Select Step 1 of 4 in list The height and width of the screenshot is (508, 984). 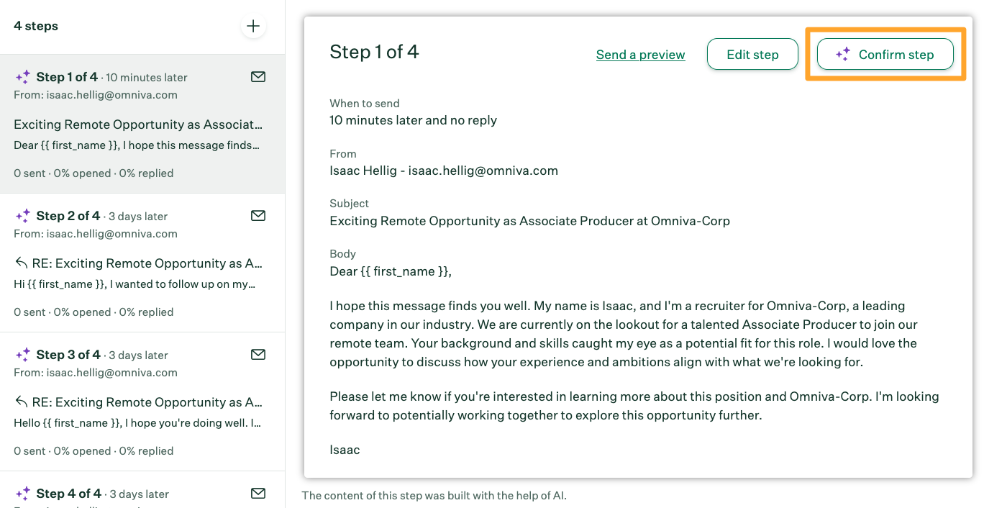click(67, 77)
